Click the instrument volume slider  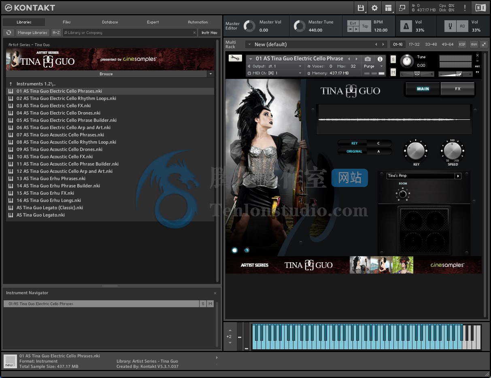(x=456, y=74)
